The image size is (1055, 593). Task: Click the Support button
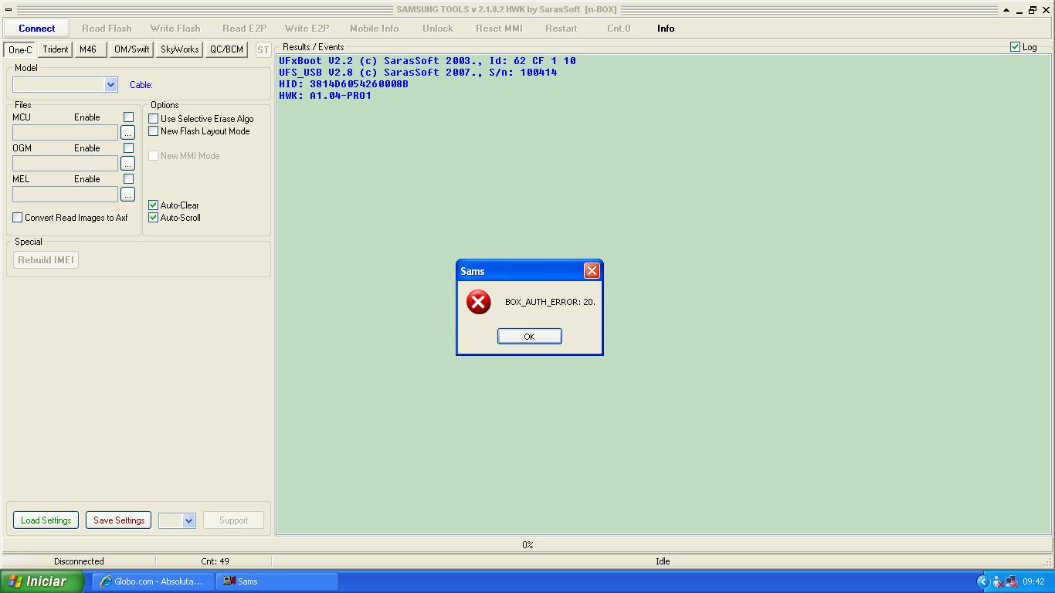tap(233, 520)
